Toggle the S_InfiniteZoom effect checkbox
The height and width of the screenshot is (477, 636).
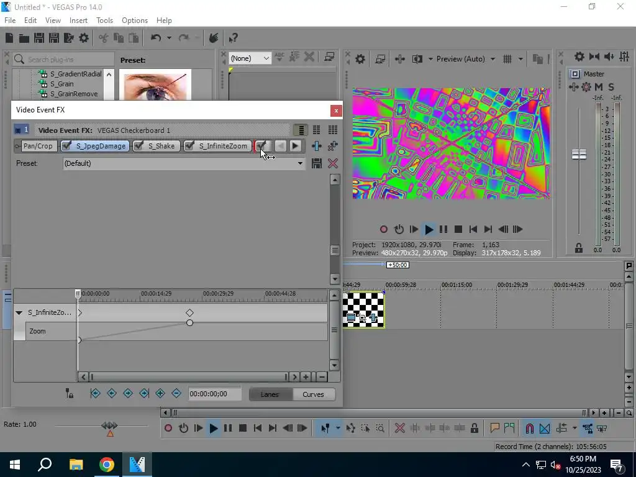click(189, 145)
